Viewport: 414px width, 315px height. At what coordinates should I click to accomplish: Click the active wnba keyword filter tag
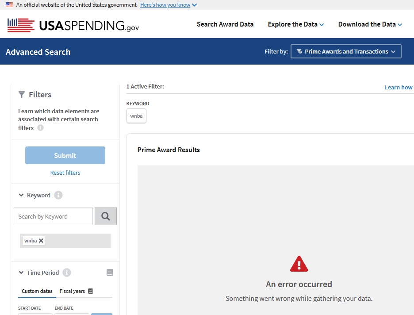click(x=136, y=116)
